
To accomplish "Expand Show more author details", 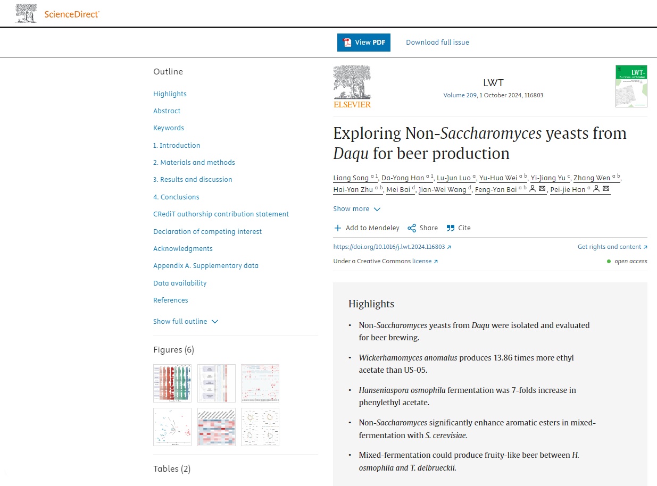I will click(x=356, y=209).
